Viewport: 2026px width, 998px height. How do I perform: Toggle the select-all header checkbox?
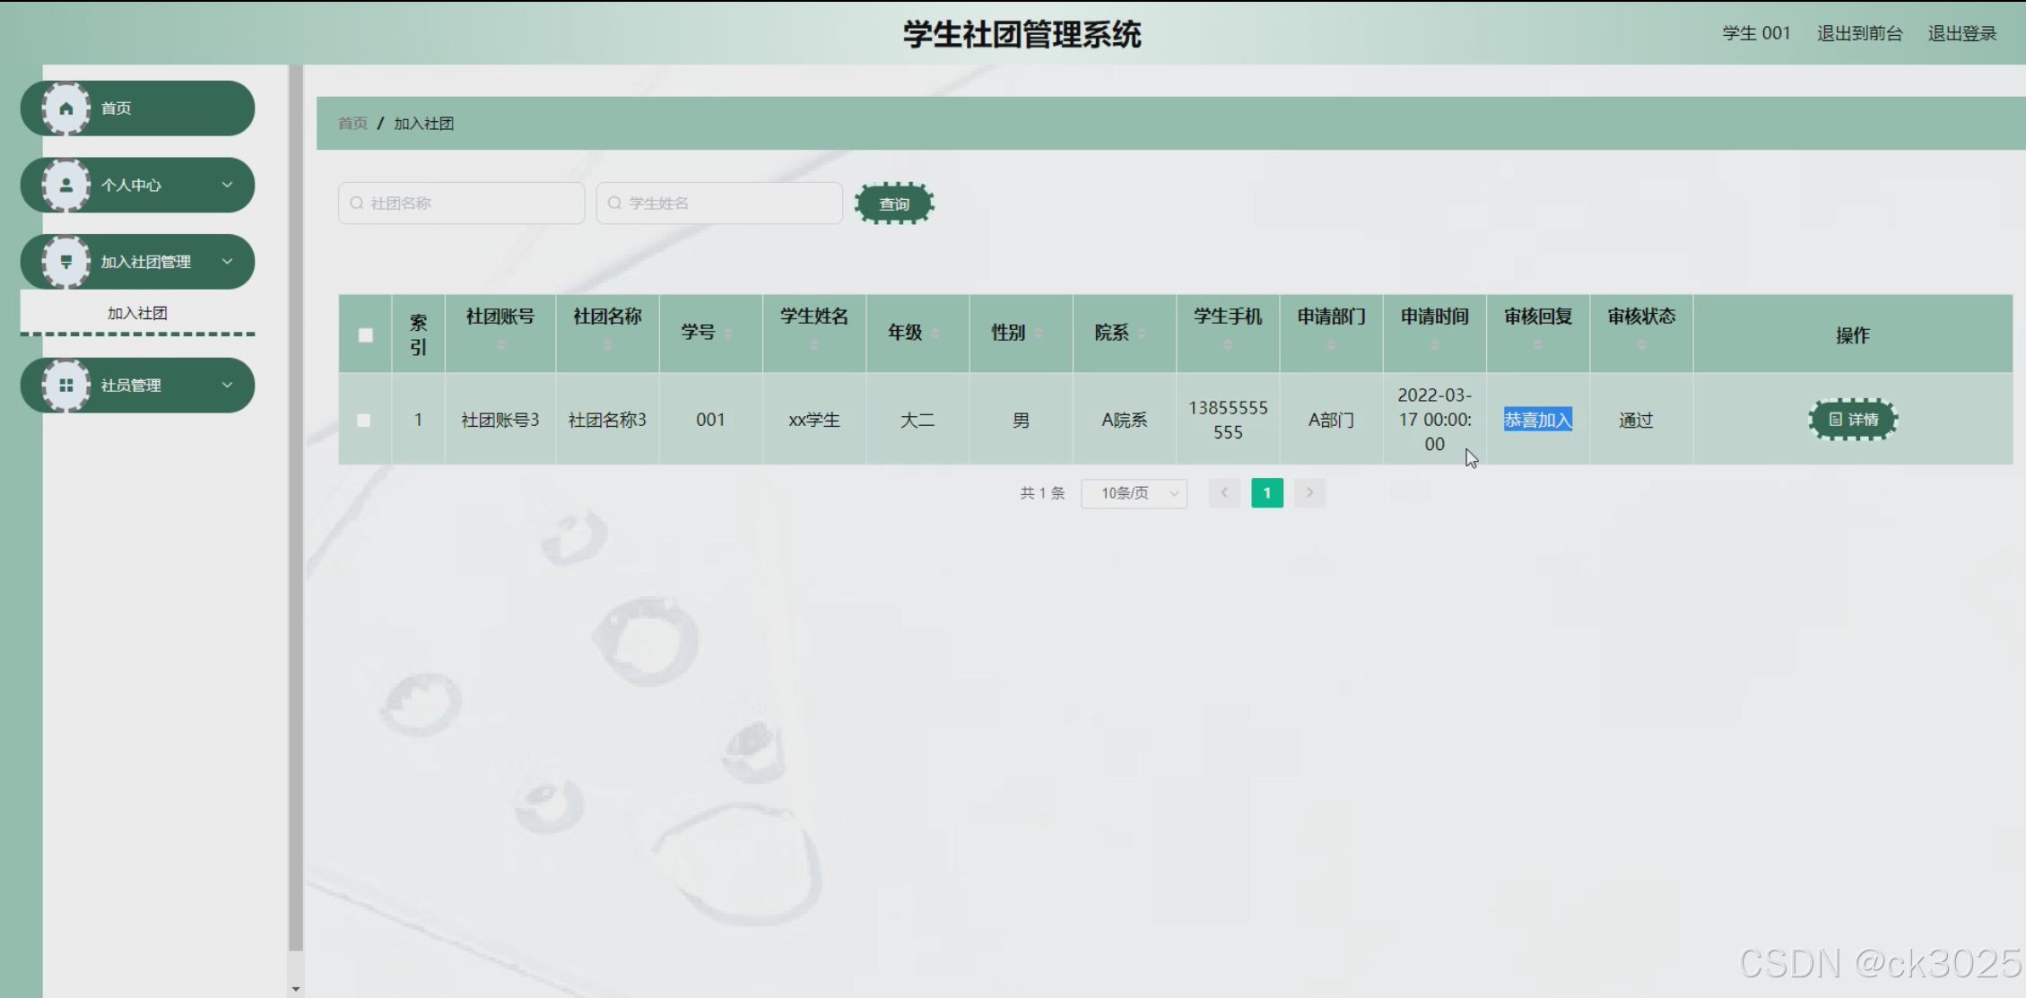pos(365,334)
